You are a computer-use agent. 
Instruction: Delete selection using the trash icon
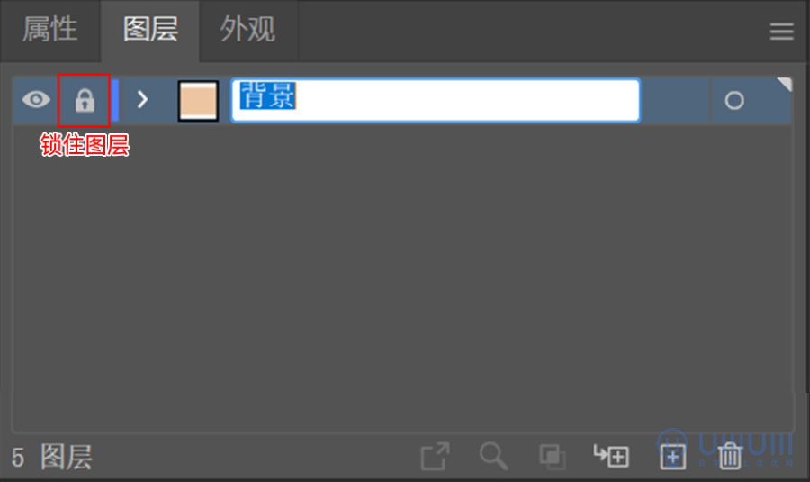tap(730, 456)
